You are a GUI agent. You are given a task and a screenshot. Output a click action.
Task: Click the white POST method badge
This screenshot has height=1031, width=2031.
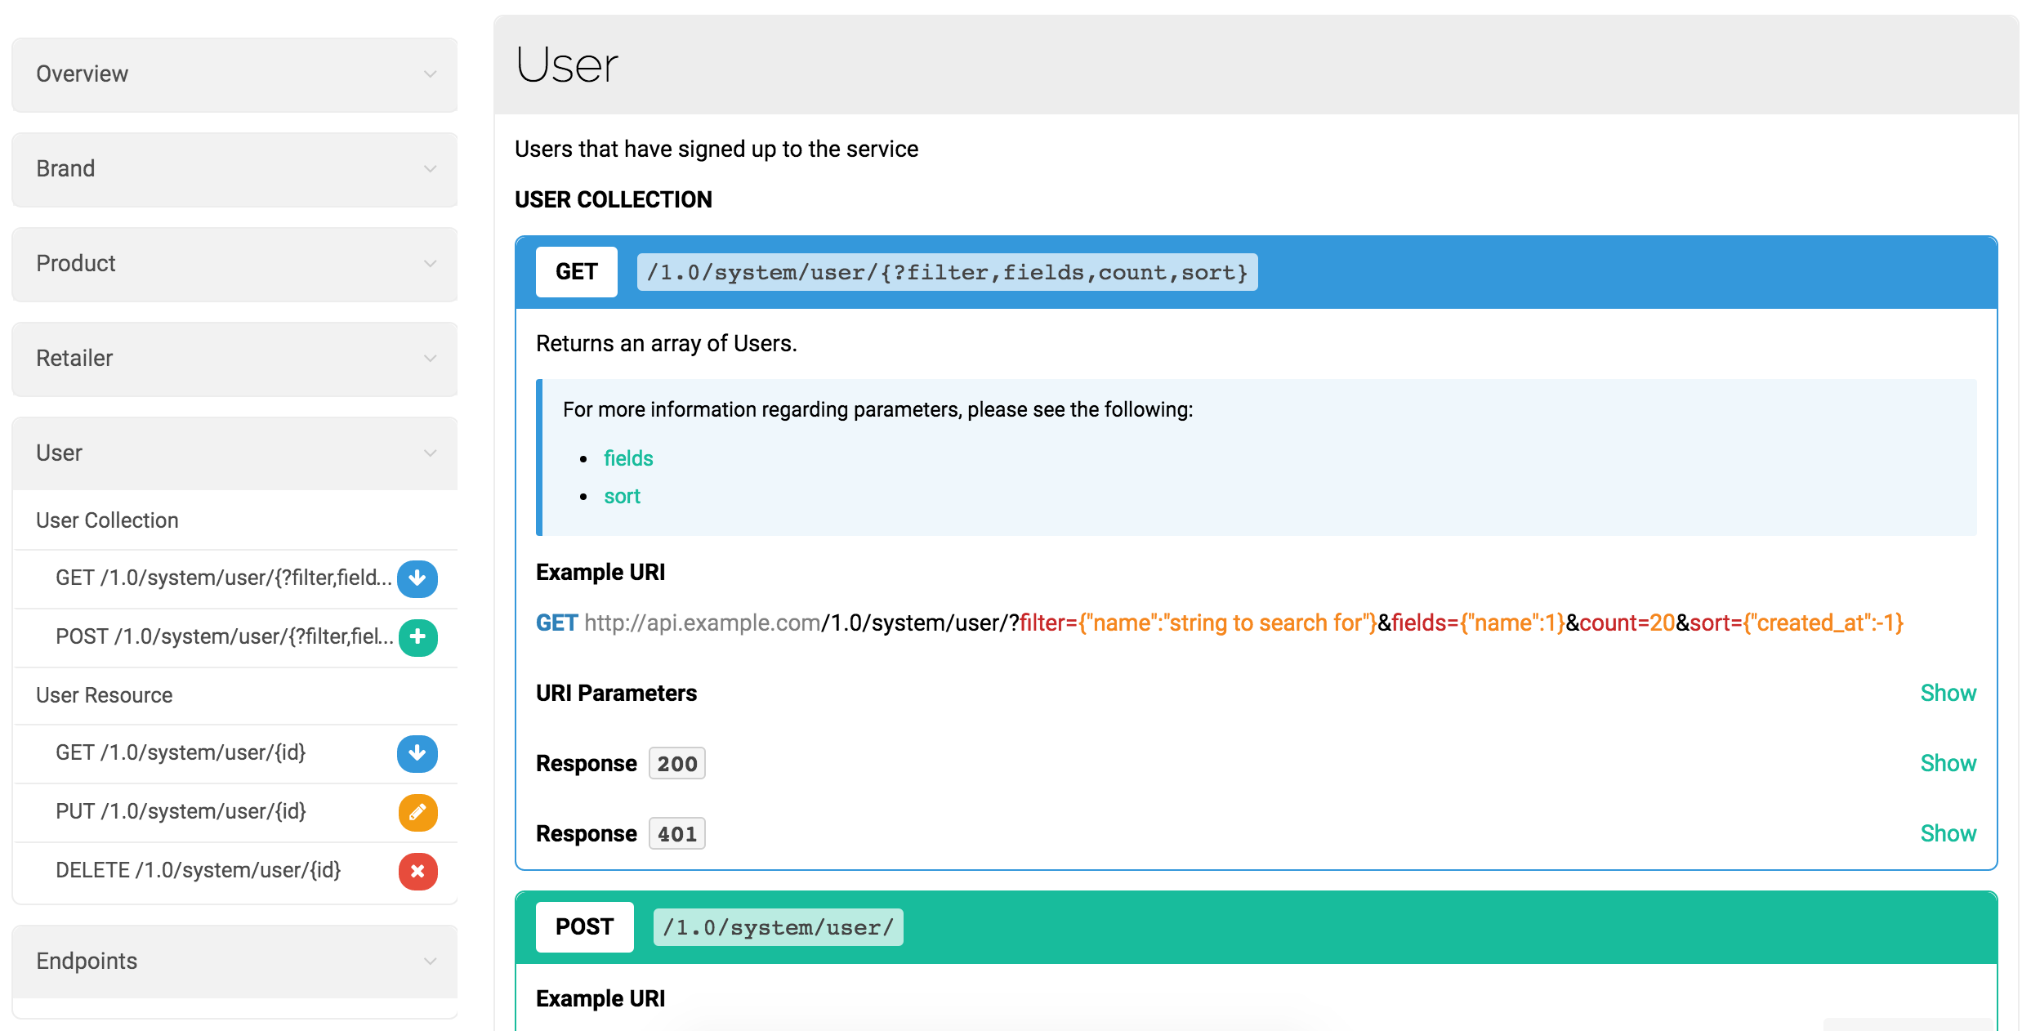coord(584,927)
